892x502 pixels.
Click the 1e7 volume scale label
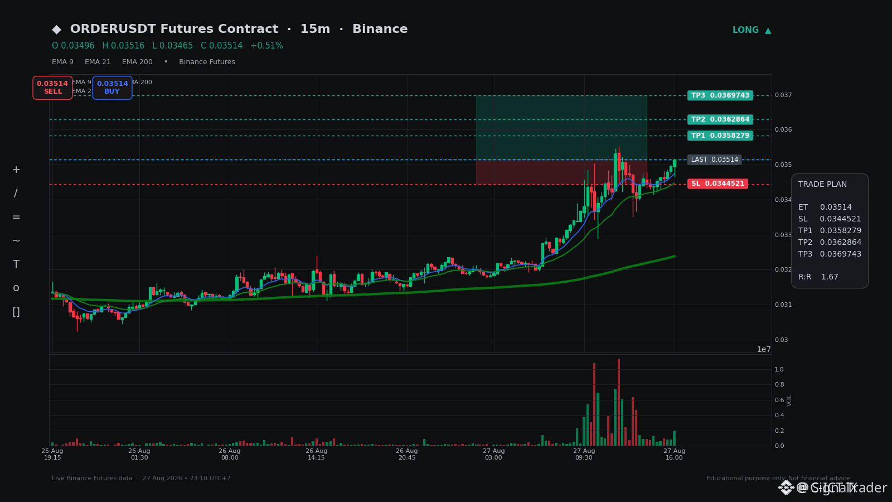[x=764, y=349]
